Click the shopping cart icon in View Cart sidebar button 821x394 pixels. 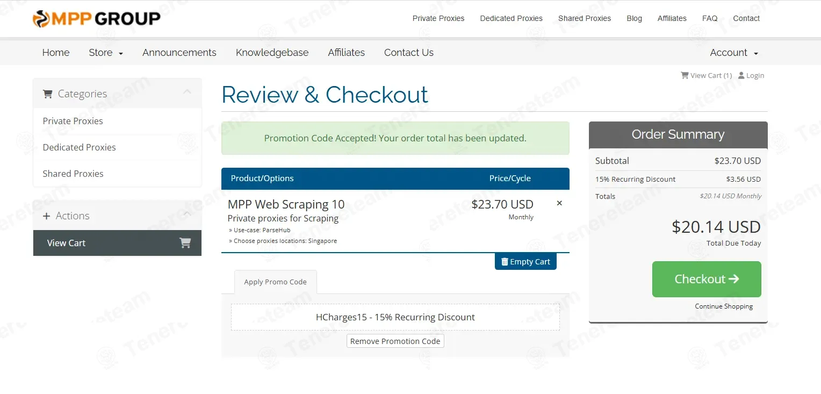click(185, 243)
